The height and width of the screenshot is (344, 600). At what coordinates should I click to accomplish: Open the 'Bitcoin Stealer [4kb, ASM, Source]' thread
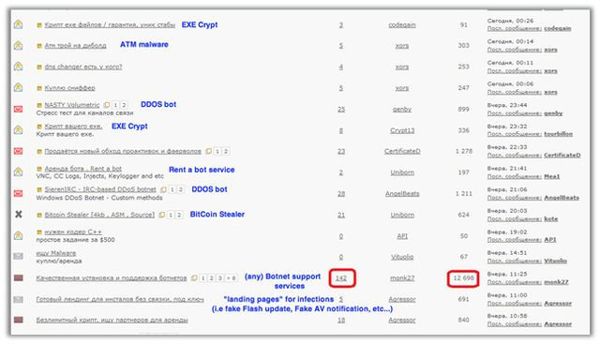99,215
